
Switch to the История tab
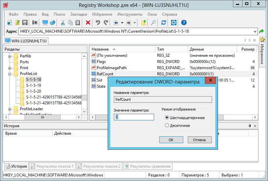click(16, 166)
